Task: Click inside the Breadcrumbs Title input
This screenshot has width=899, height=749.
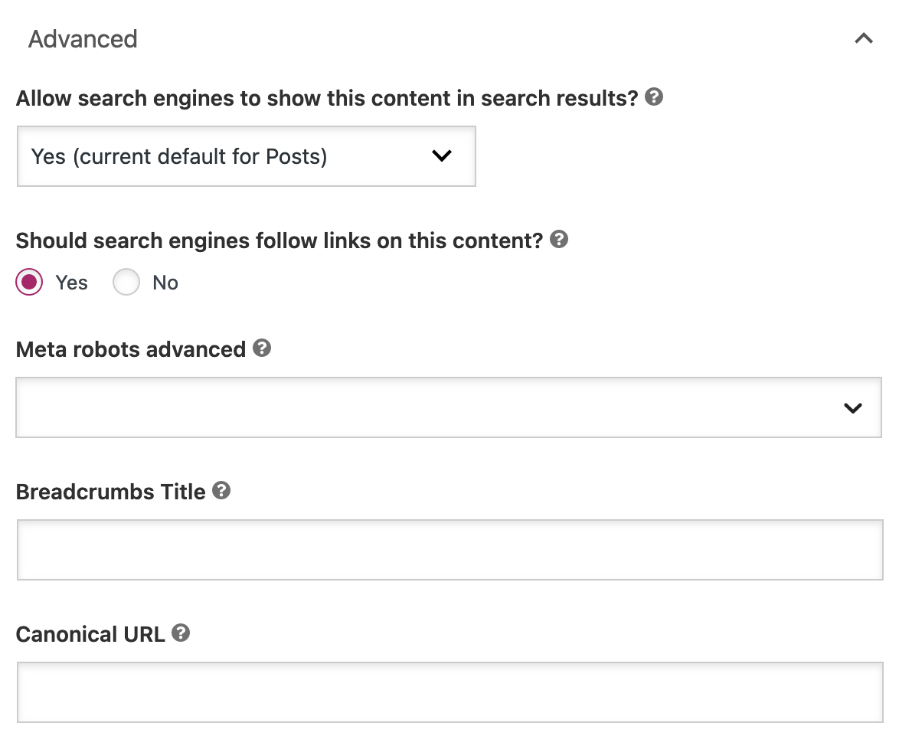Action: coord(448,549)
